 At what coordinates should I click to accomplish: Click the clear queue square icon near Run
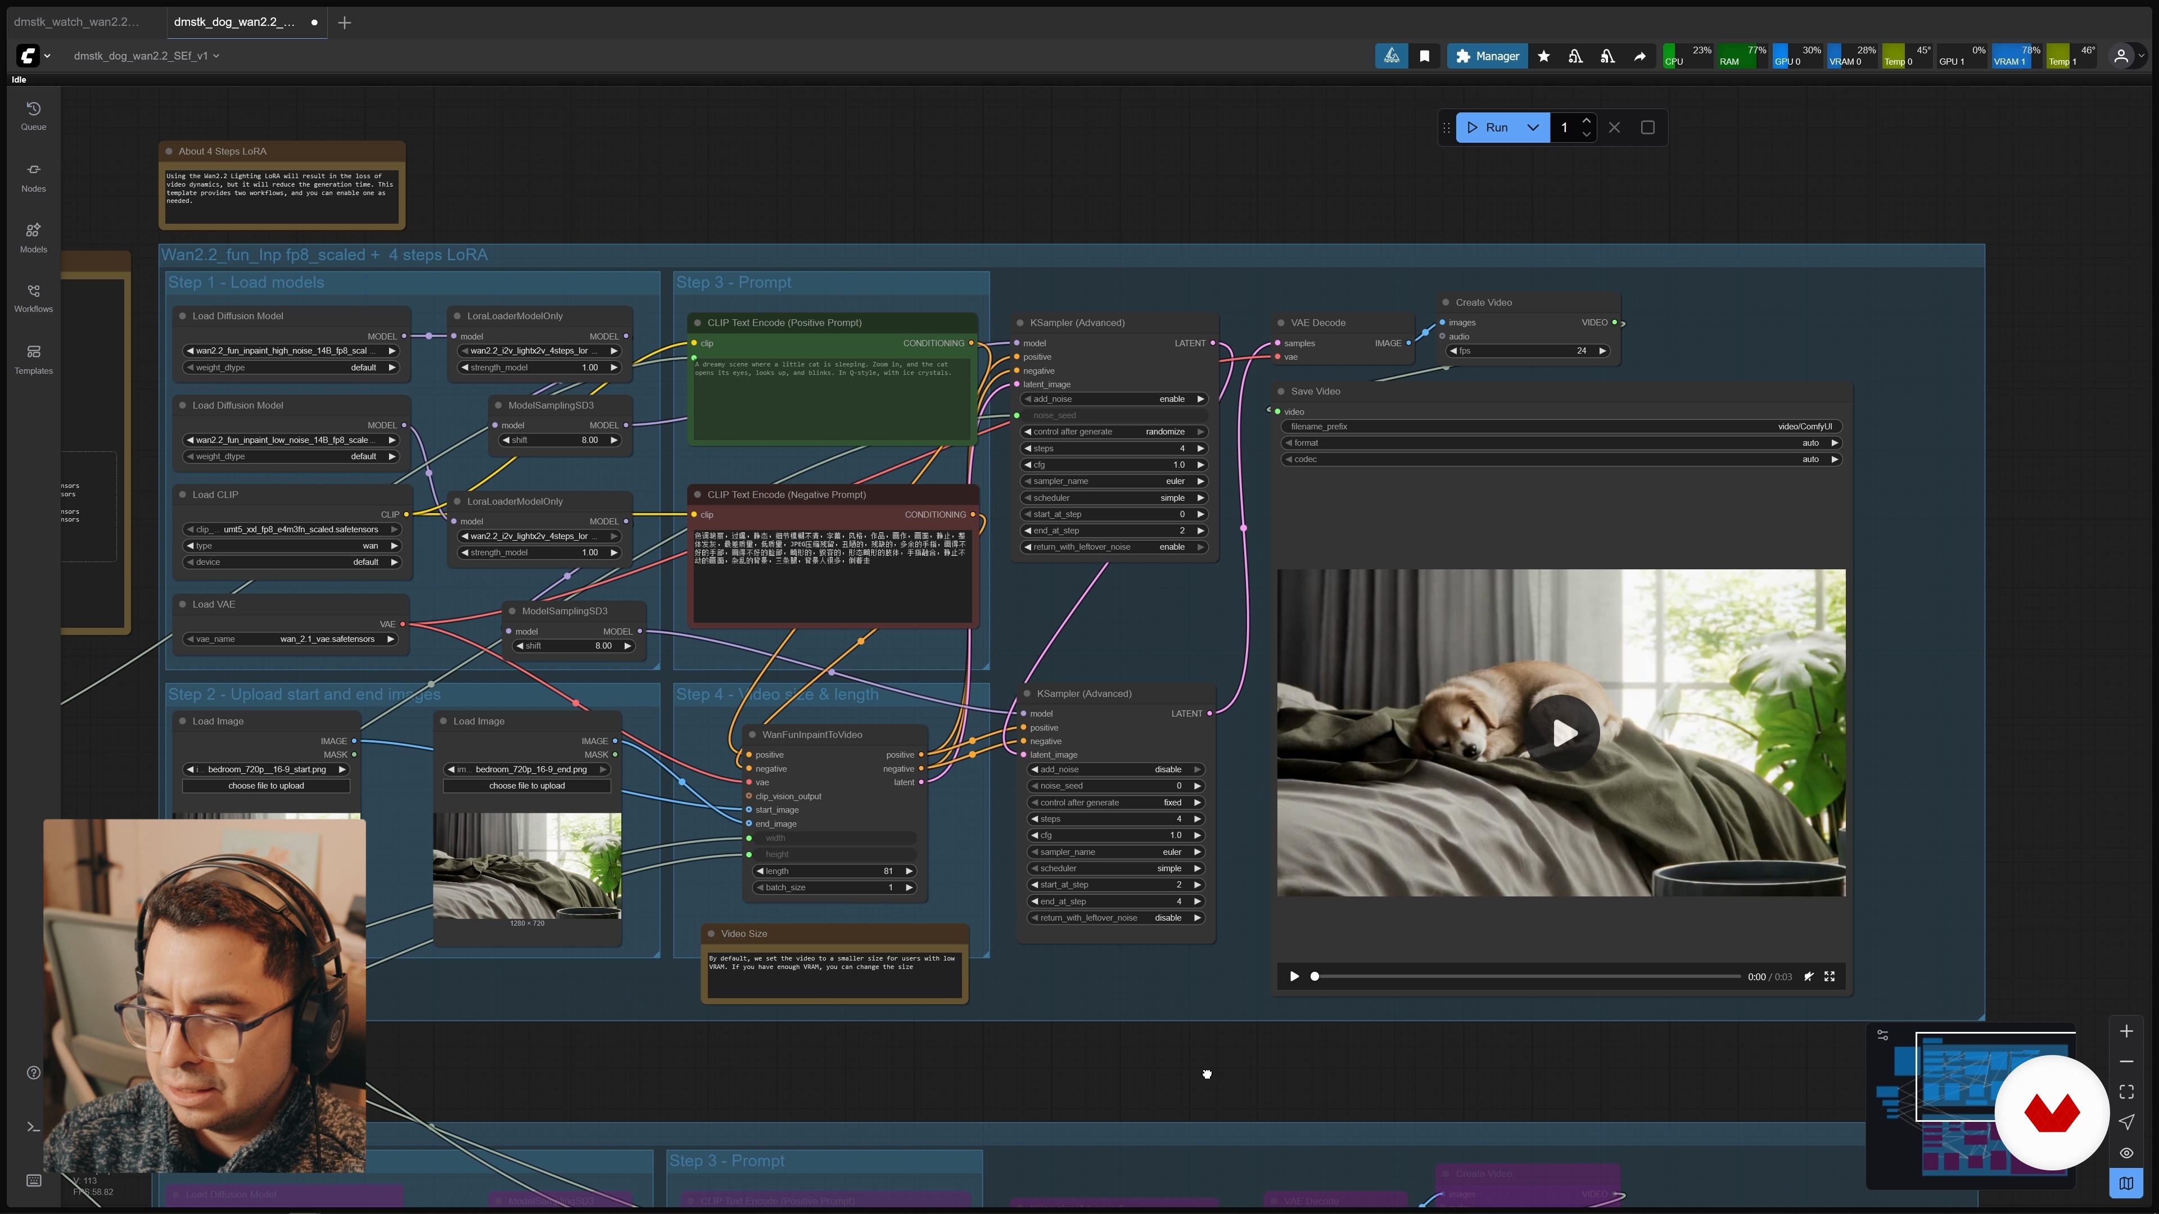[x=1648, y=128]
